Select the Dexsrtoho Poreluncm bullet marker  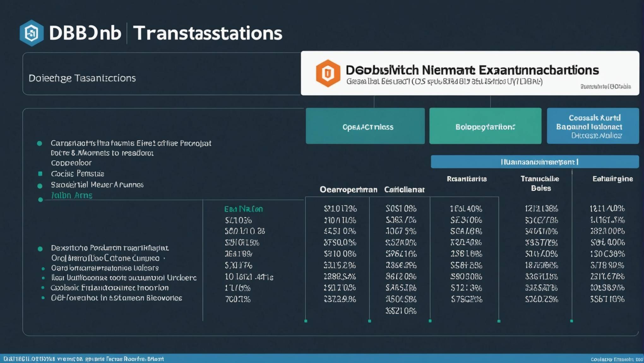pos(40,249)
